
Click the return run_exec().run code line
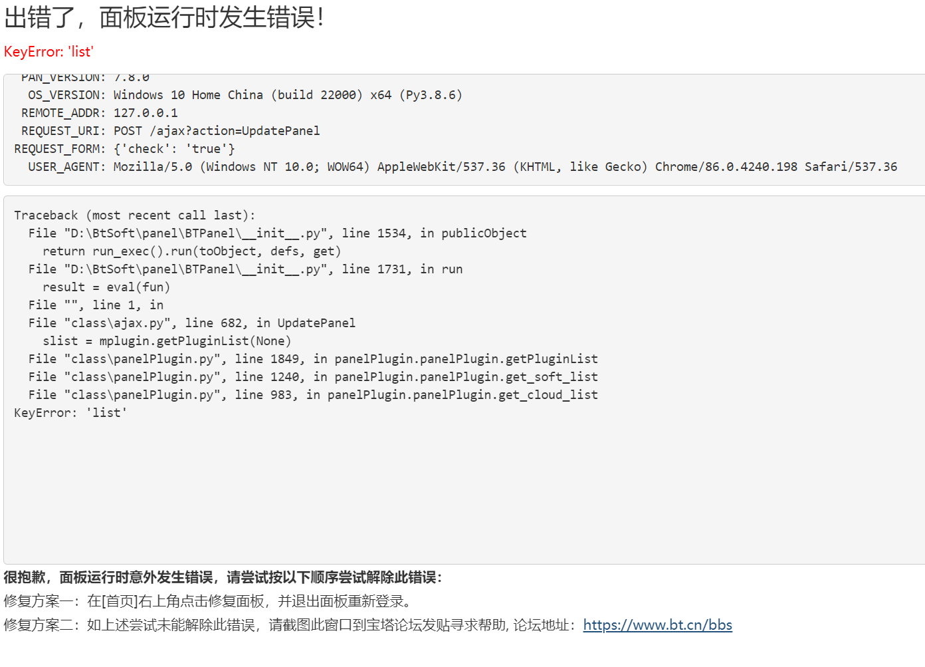coord(192,251)
